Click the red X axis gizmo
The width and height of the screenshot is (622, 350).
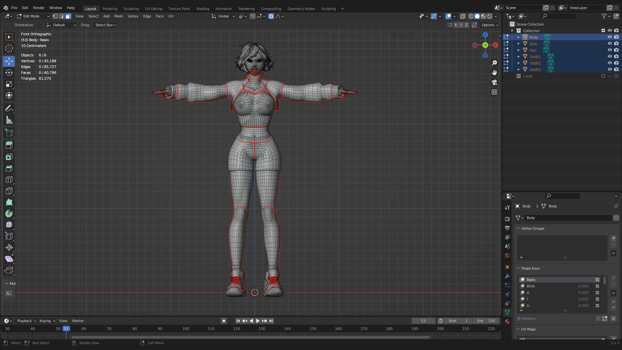[496, 45]
